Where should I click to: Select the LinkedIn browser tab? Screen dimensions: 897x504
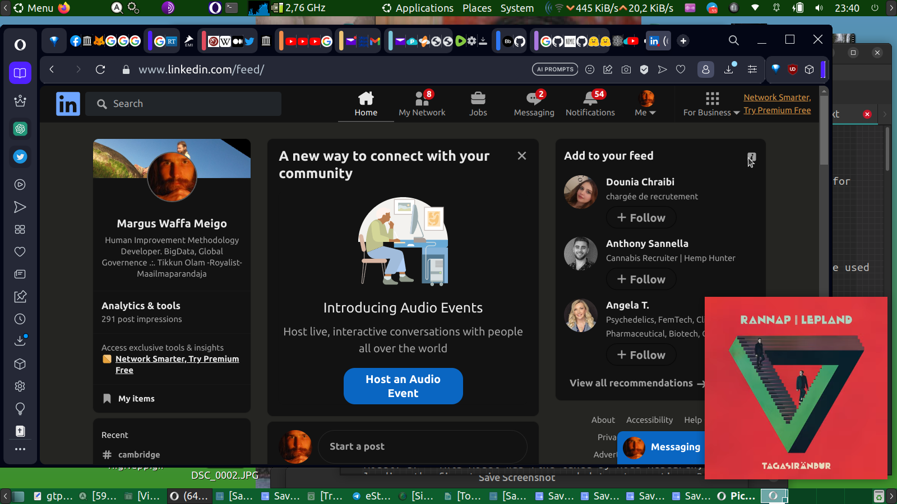click(658, 41)
